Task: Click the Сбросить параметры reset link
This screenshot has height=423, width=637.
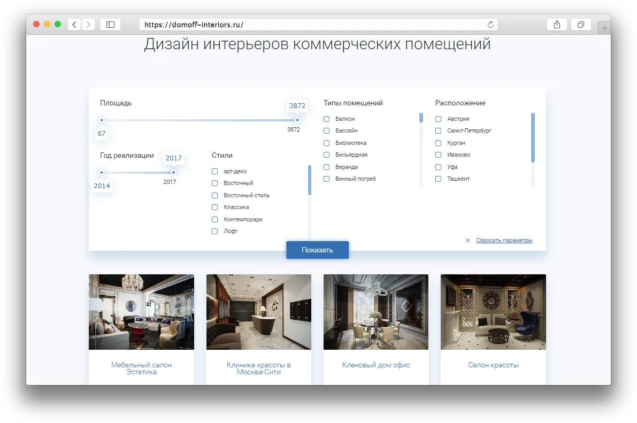Action: [x=504, y=241]
